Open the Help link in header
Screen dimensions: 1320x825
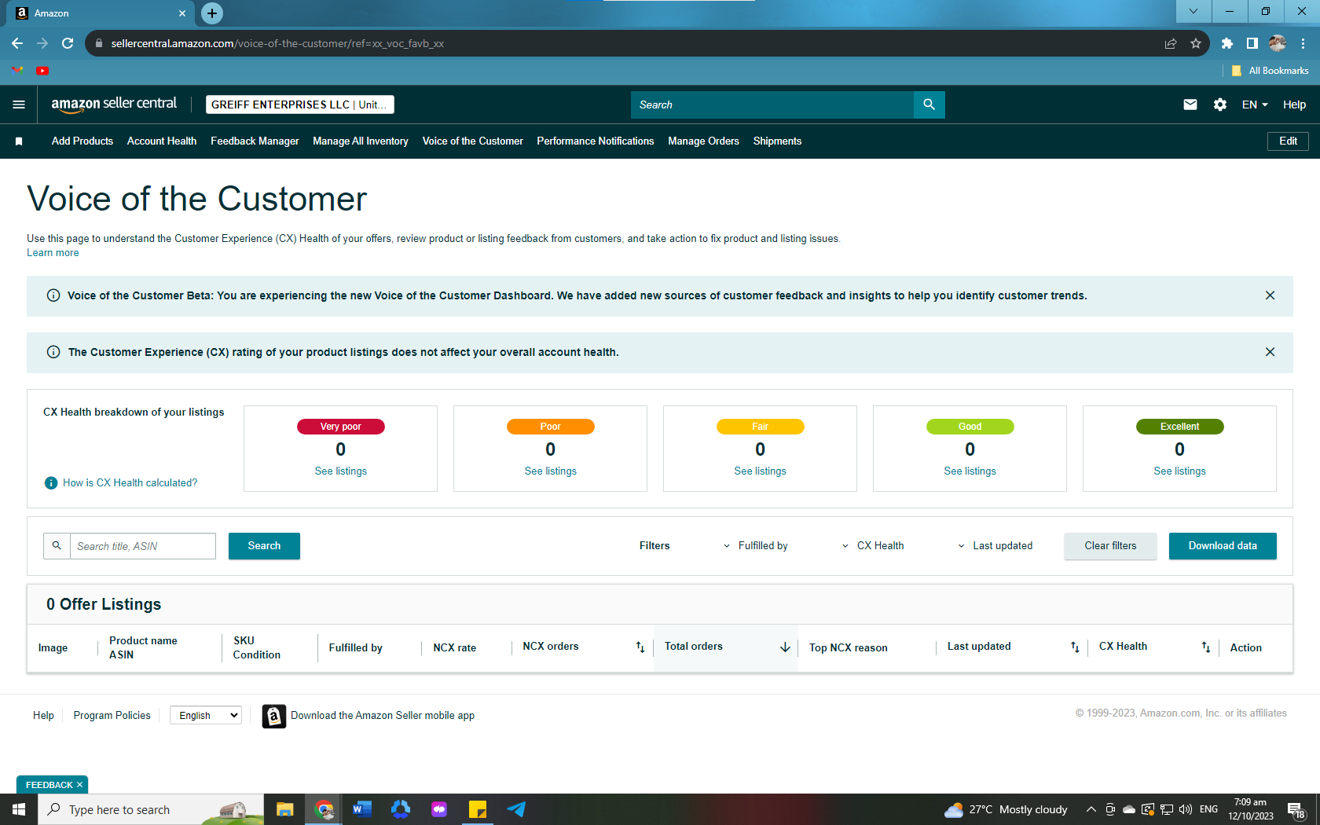click(x=1294, y=104)
